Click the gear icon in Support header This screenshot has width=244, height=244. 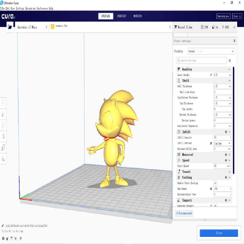pyautogui.click(x=226, y=200)
